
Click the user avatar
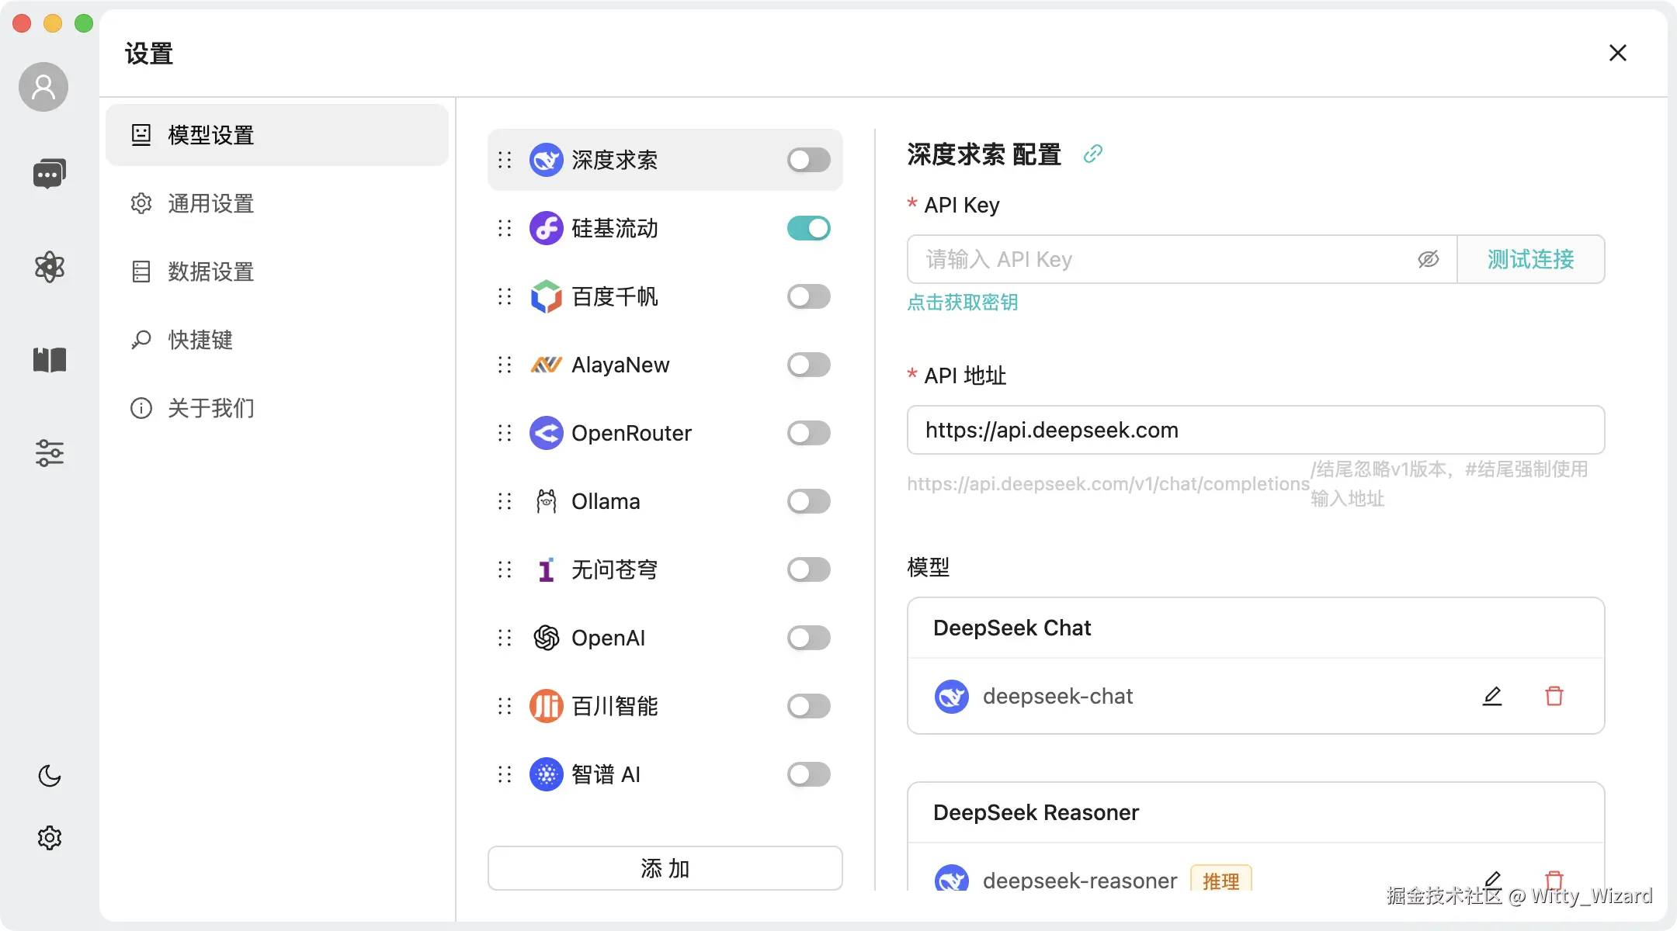(43, 87)
